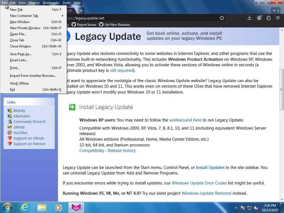Open the Downloads panel icon
284x213 pixels.
(249, 18)
